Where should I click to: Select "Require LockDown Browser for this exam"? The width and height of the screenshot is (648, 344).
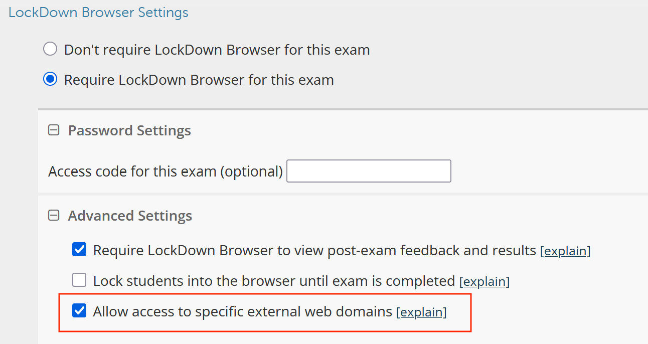[50, 79]
